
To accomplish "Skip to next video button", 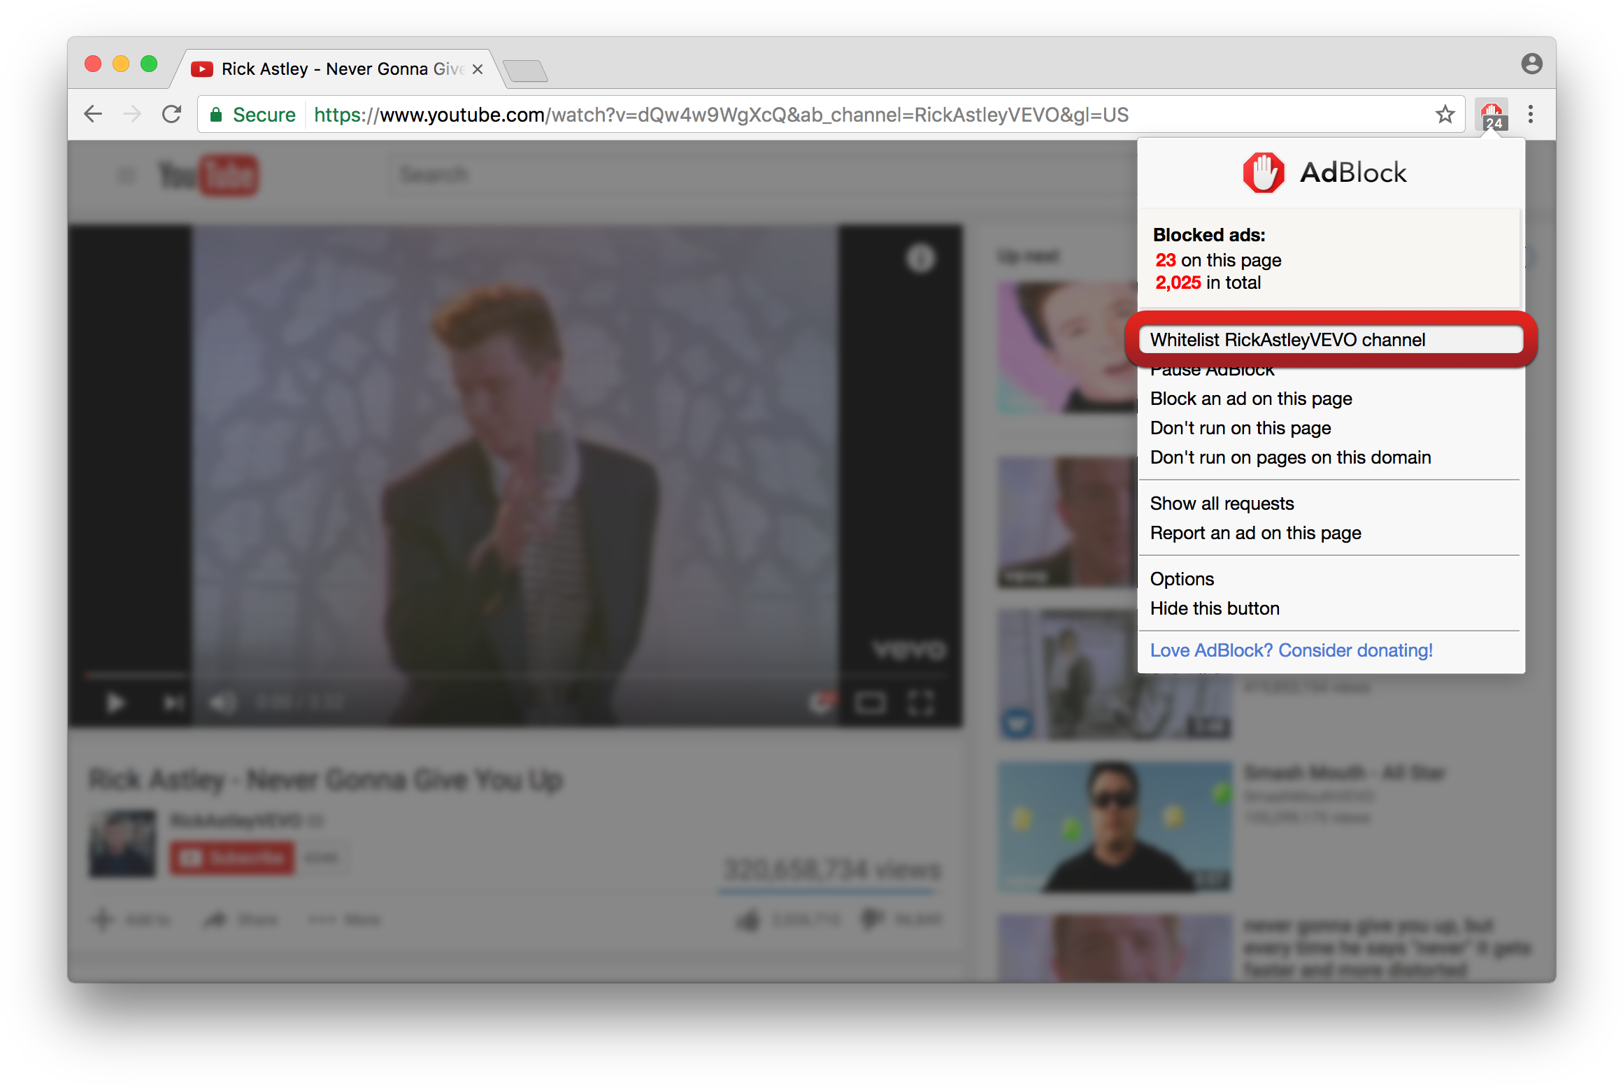I will 173,702.
